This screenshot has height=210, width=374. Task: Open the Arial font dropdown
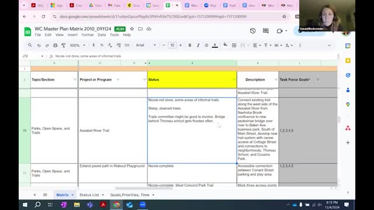pyautogui.click(x=146, y=45)
